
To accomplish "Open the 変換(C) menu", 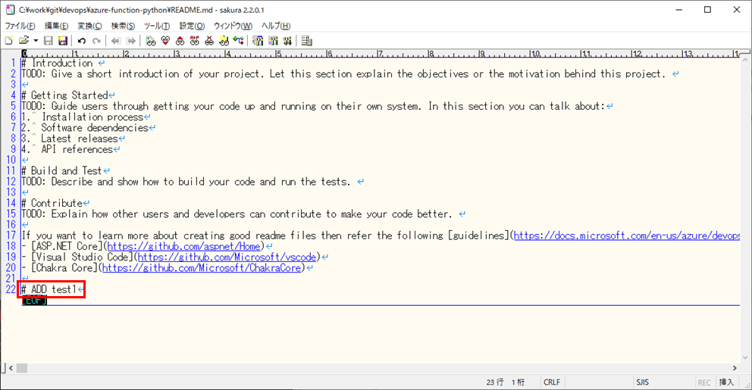I will [89, 26].
